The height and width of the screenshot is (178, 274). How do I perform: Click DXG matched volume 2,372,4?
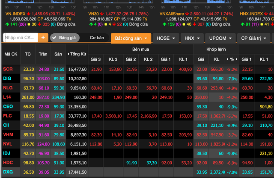217,172
